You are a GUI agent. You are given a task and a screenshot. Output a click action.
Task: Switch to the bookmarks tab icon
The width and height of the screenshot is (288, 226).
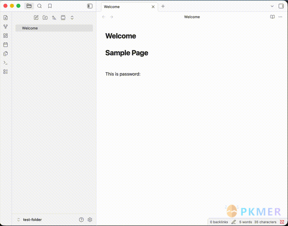point(50,6)
